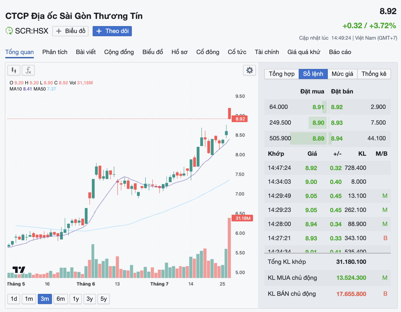401x312 pixels.
Task: Select the 14:47:24 matched trade row
Action: coord(328,168)
